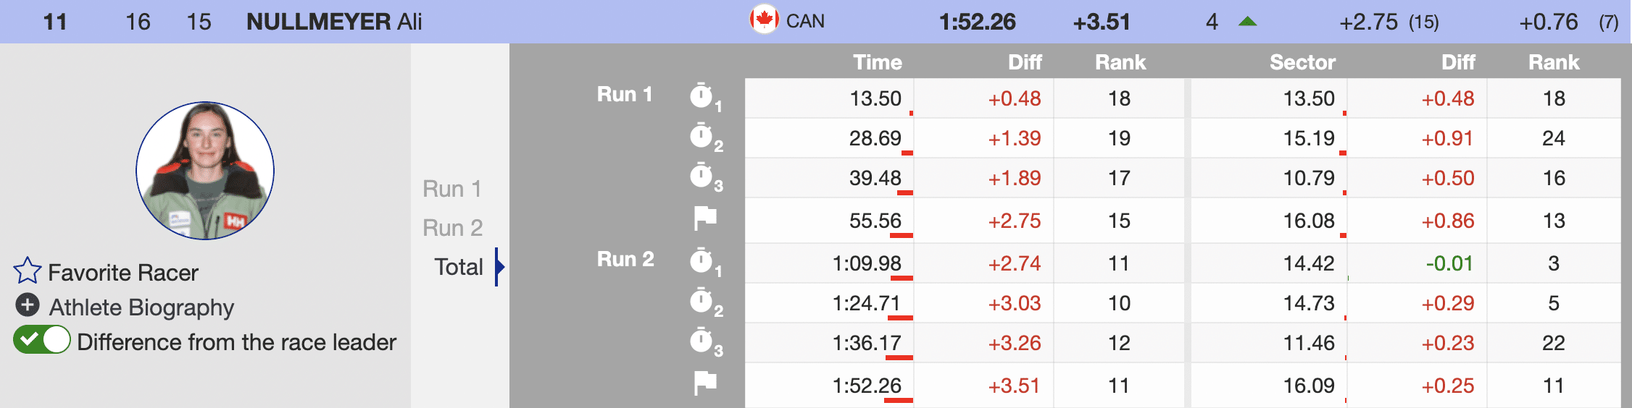Open the NULLMEYER Ali racer name
The image size is (1632, 408).
click(x=334, y=22)
